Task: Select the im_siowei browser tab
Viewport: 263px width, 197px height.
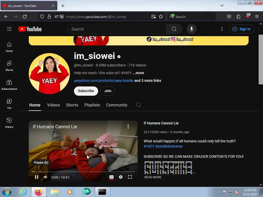Action: (29, 6)
